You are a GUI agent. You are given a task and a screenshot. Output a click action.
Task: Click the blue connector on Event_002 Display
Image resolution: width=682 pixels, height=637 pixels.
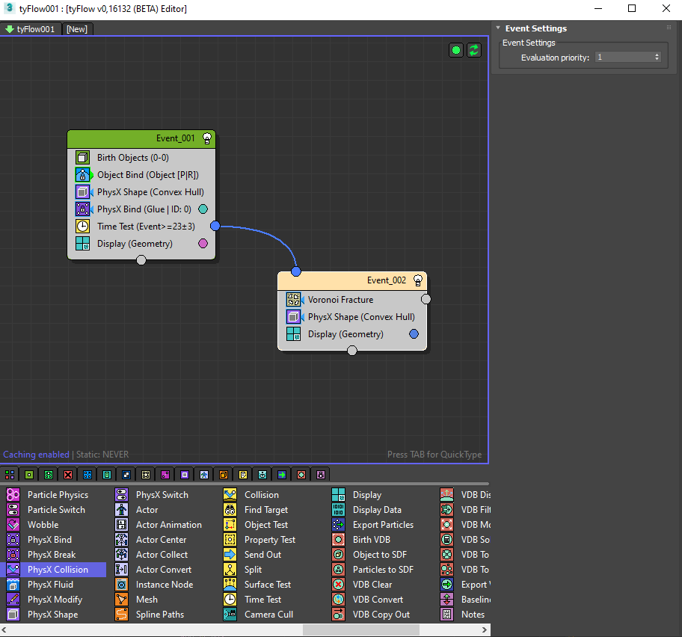coord(414,334)
